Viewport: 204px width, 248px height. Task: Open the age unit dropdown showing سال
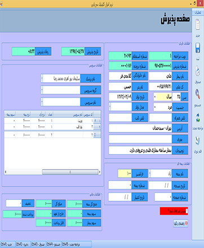(155, 97)
